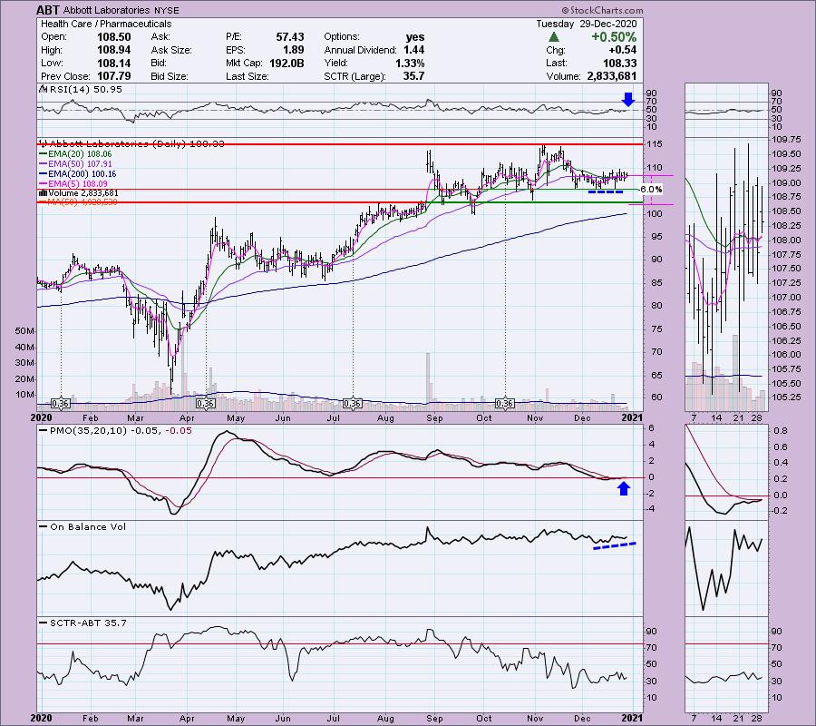Click the EMA(200) 100.16 legend entry
The width and height of the screenshot is (816, 726).
pos(78,174)
